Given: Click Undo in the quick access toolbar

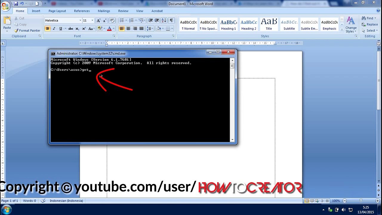Looking at the screenshot, I should pos(22,4).
